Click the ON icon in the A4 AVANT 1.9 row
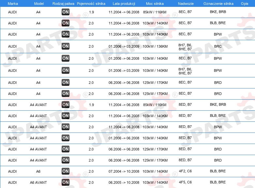This screenshot has width=255, height=188. [66, 105]
